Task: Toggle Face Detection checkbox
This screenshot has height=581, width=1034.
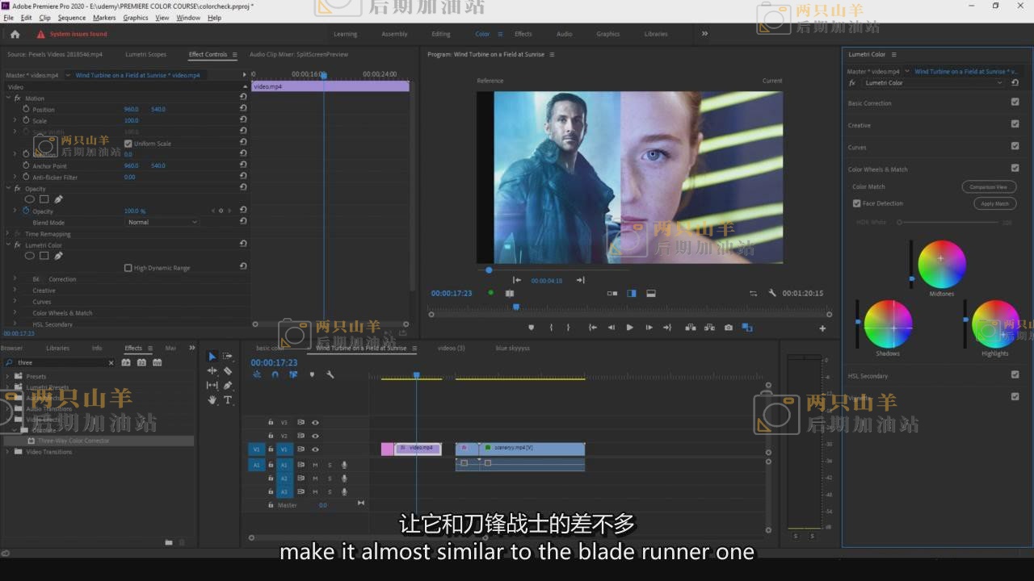Action: coord(857,203)
